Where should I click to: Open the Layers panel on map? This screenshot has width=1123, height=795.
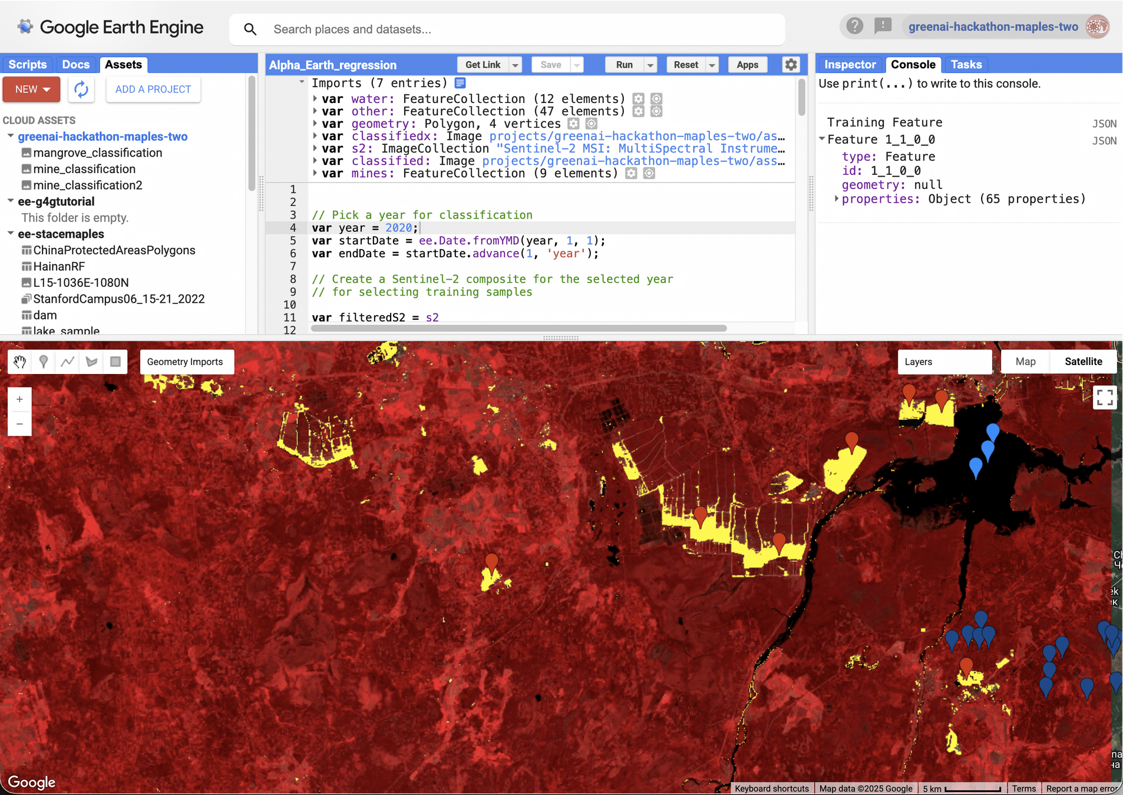944,362
